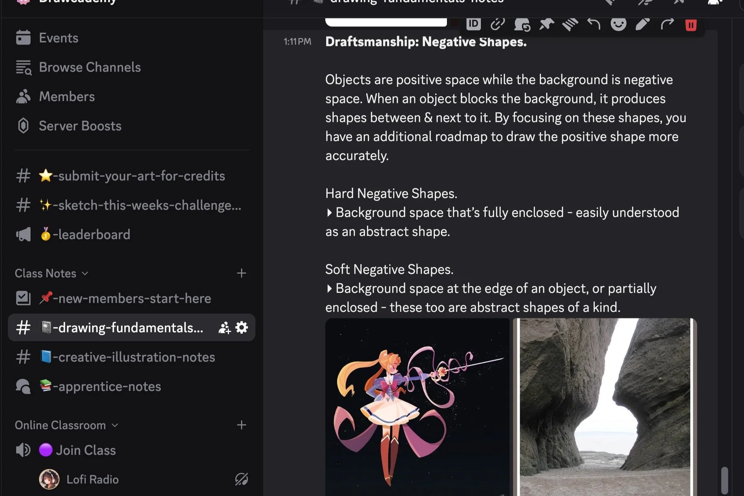Image resolution: width=744 pixels, height=496 pixels.
Task: Click the Lofi Radio user avatar
Action: (49, 479)
